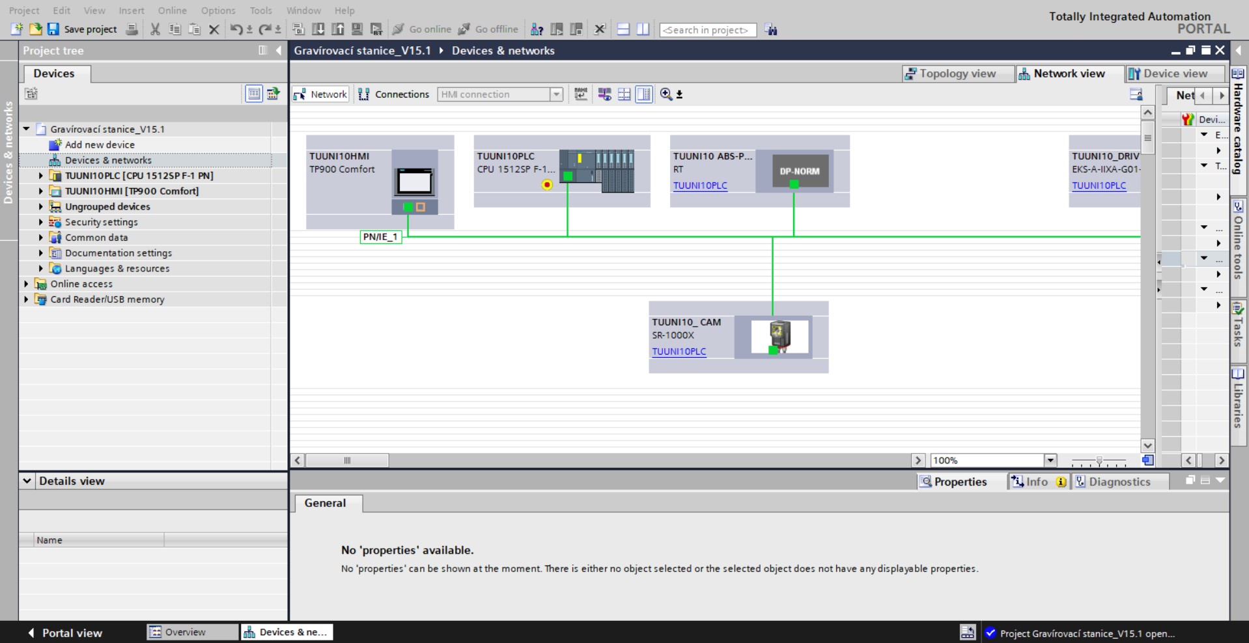Image resolution: width=1249 pixels, height=643 pixels.
Task: Click Go online in the toolbar
Action: pos(422,29)
